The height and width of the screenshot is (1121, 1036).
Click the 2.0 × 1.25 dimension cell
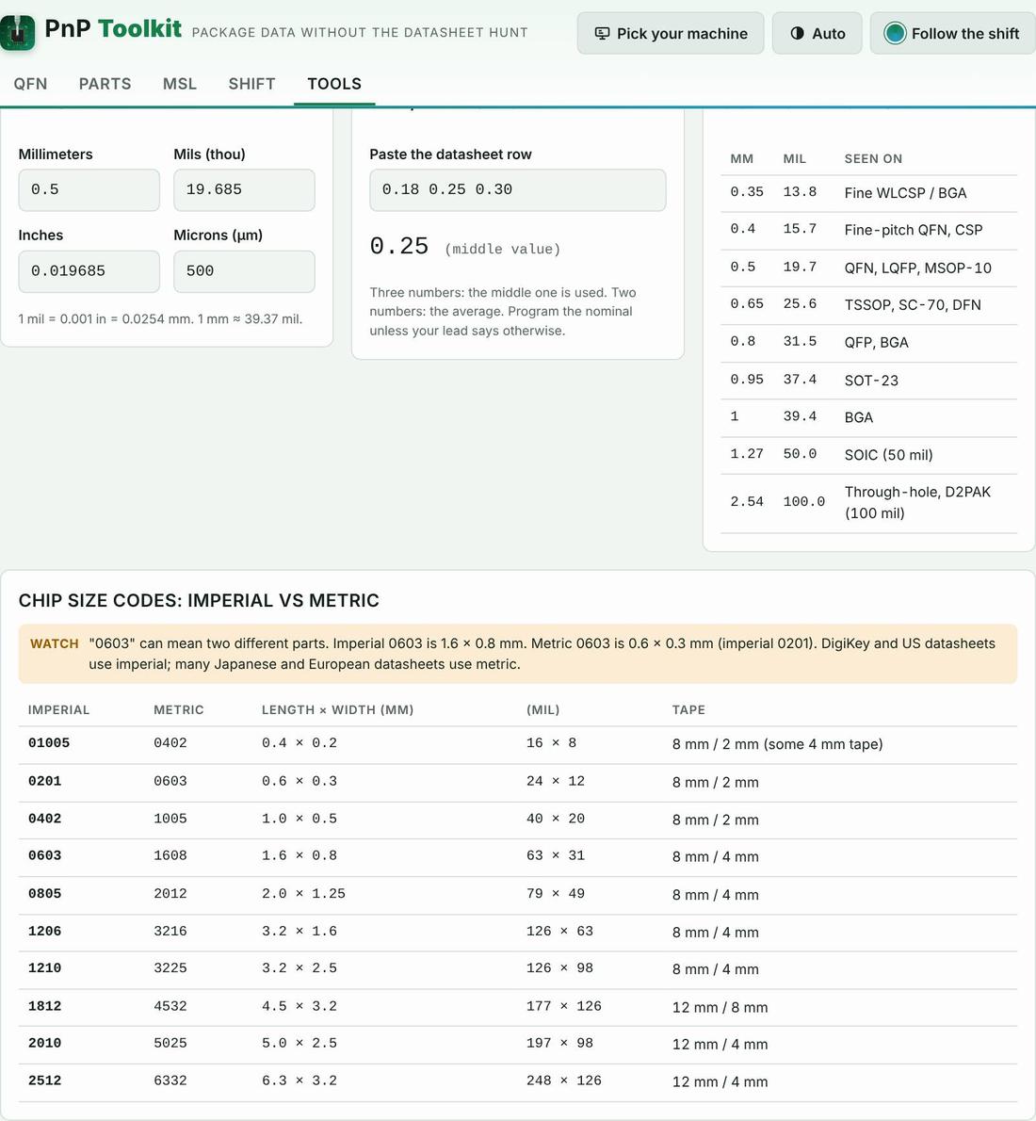click(303, 894)
